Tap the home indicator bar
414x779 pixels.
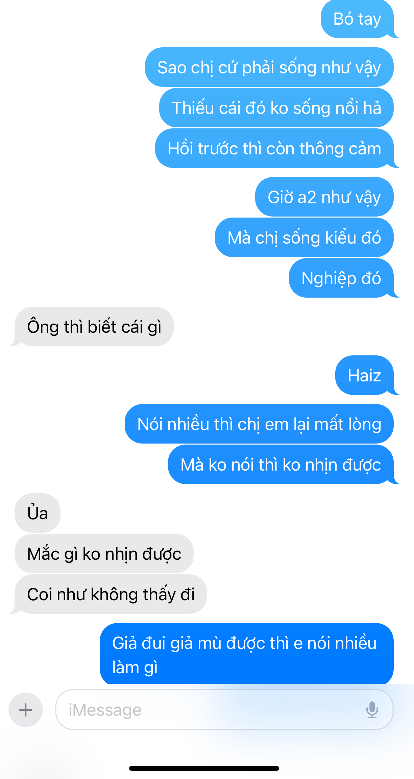(204, 768)
